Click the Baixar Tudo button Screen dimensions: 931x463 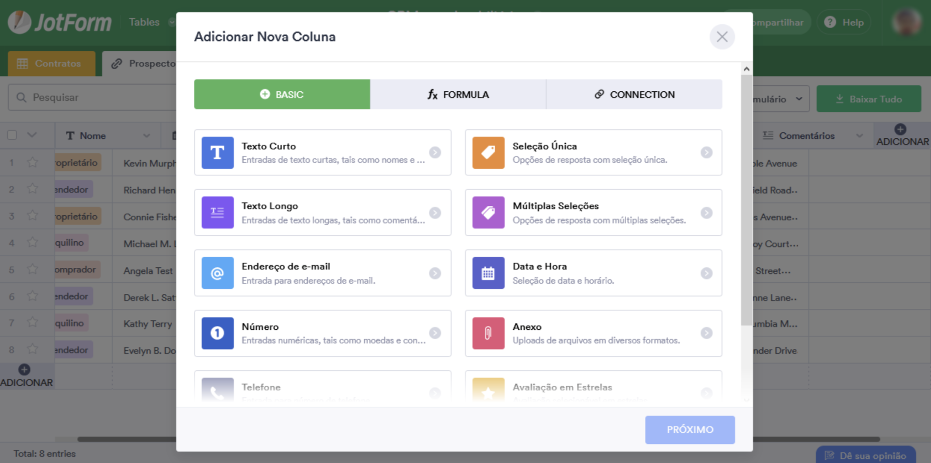pos(869,99)
